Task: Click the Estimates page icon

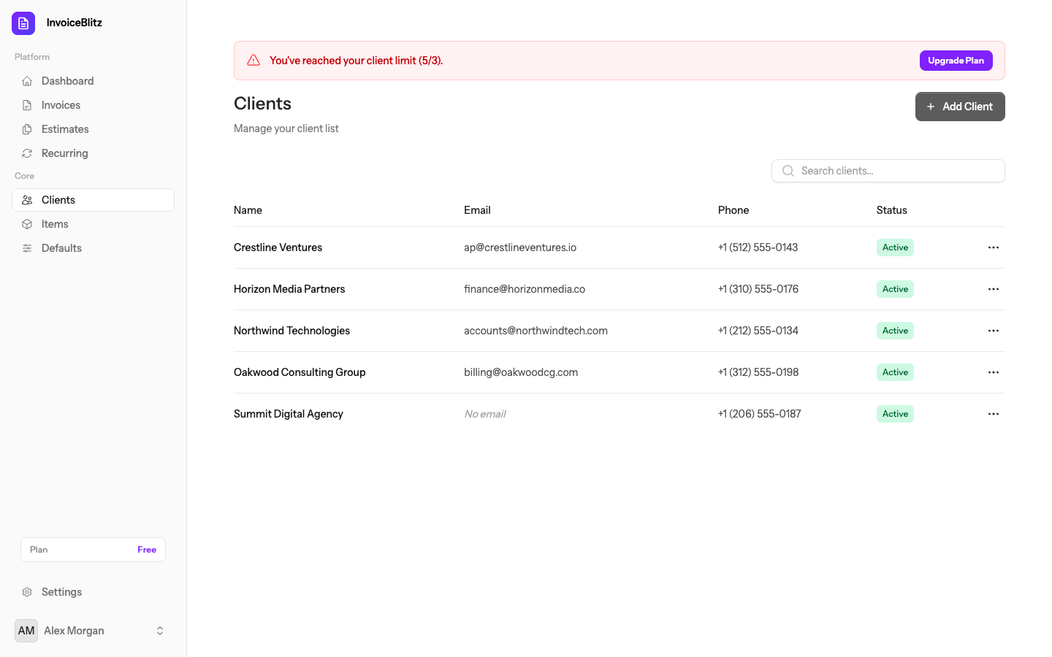Action: tap(27, 128)
